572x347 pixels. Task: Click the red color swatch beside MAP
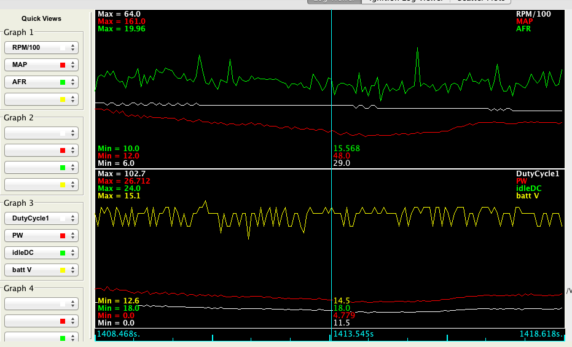(x=63, y=64)
